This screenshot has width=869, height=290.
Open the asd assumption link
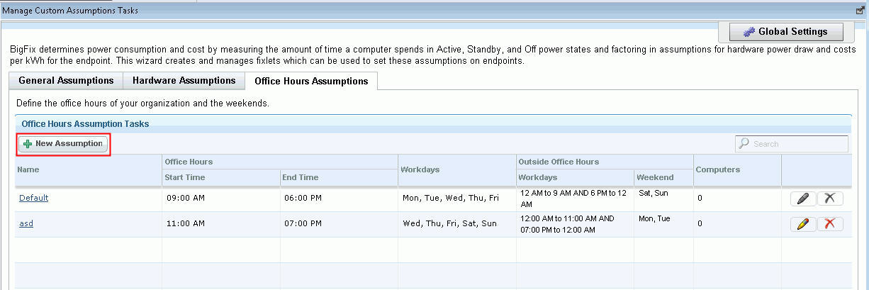tap(26, 223)
